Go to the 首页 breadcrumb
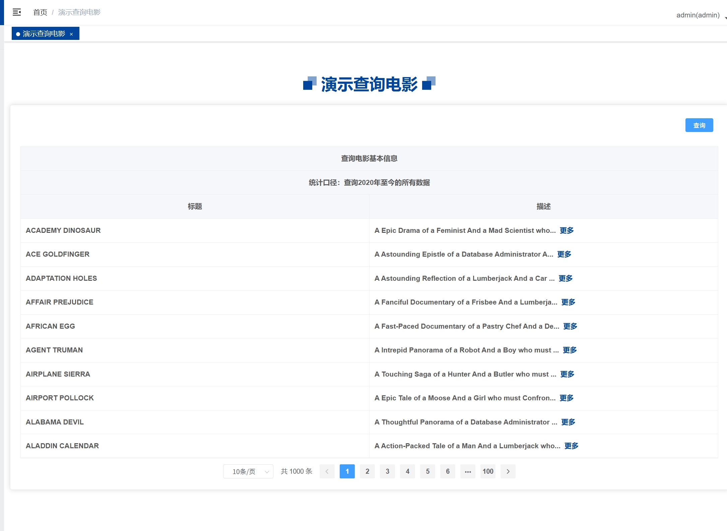This screenshot has width=727, height=531. [40, 12]
